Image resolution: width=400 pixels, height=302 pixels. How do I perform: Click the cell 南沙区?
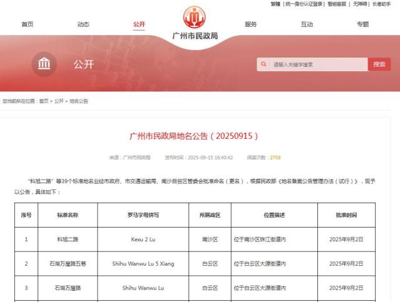coord(210,239)
